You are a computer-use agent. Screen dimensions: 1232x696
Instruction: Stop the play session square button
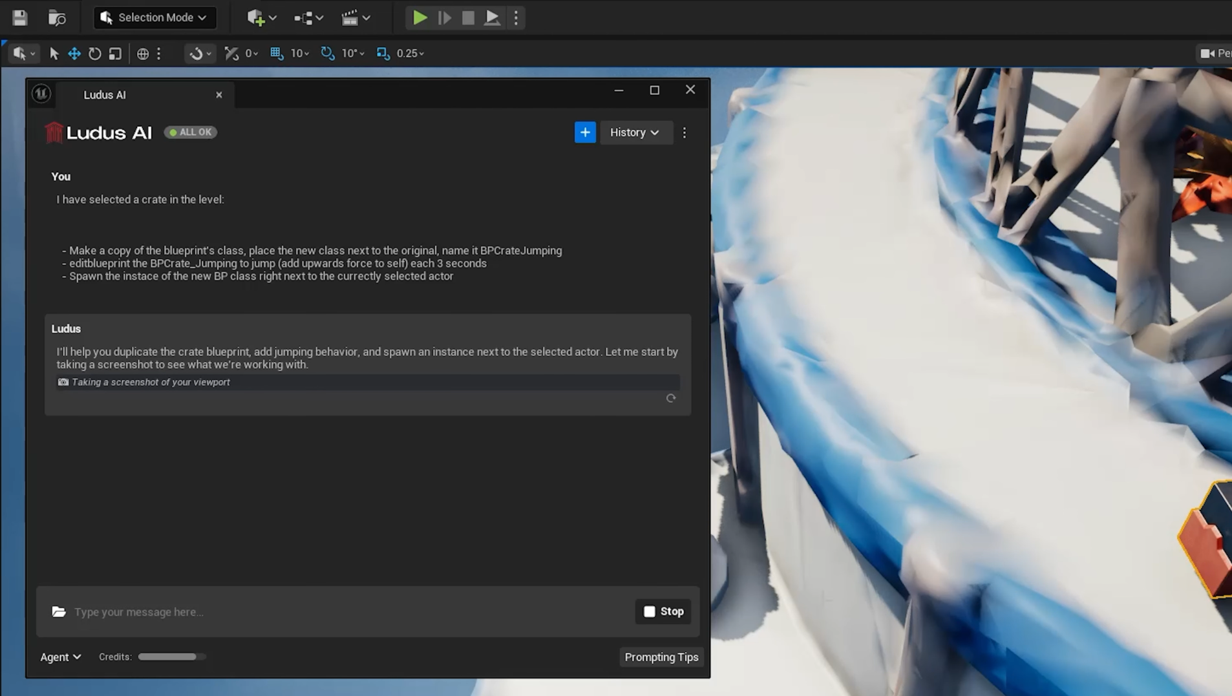(x=468, y=17)
